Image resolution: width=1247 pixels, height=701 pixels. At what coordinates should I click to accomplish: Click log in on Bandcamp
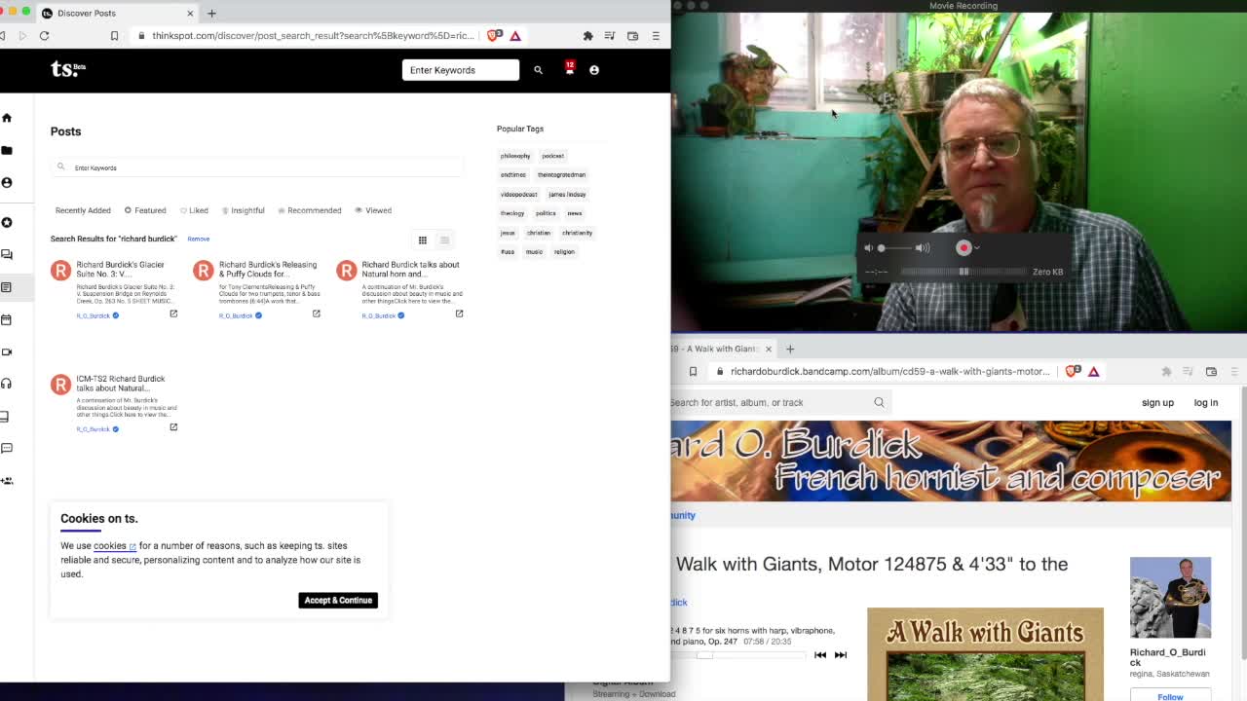[x=1206, y=403]
